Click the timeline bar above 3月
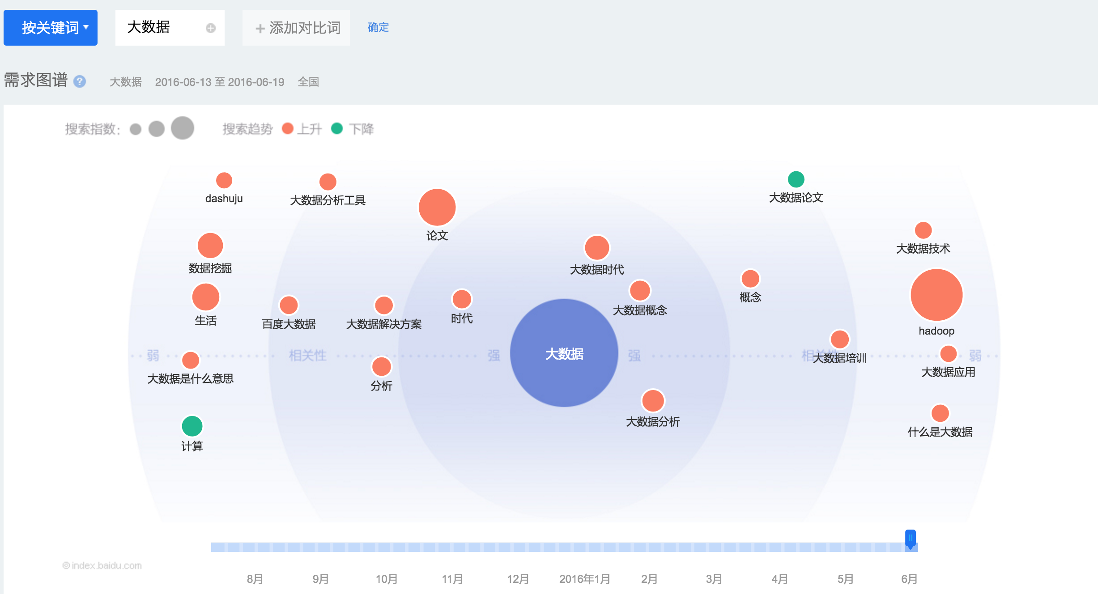Screen dimensions: 1098x594 pyautogui.click(x=714, y=547)
